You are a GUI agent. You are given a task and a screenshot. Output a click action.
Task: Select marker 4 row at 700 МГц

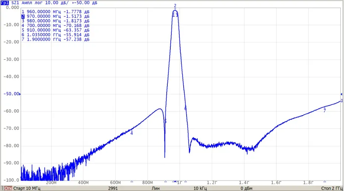(55, 25)
